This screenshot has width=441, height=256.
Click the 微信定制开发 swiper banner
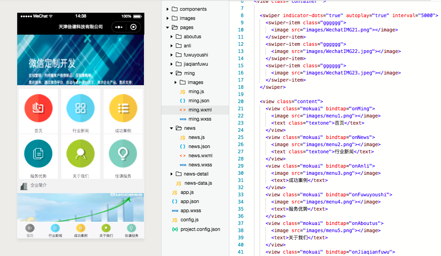click(x=81, y=60)
